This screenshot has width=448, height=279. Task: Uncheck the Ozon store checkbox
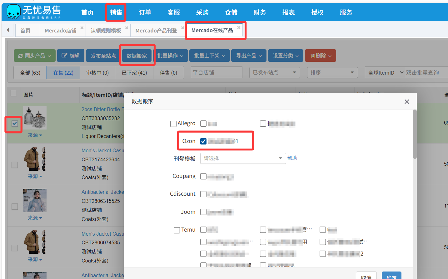tap(203, 141)
